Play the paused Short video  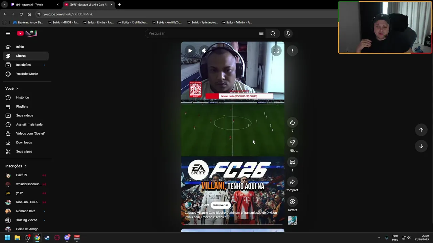pos(190,51)
